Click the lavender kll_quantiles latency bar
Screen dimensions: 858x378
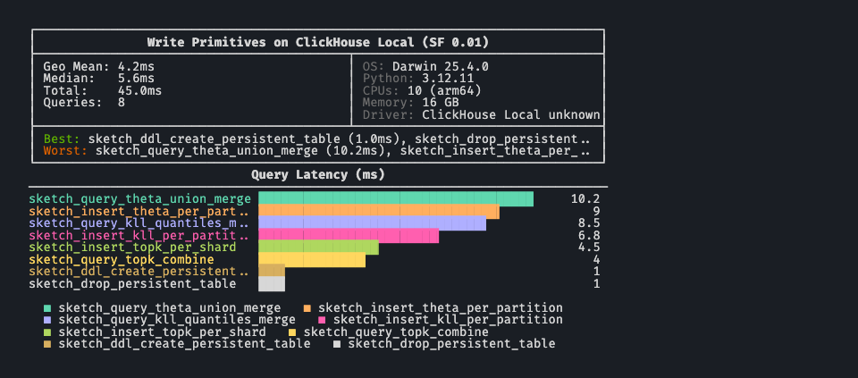pos(372,223)
